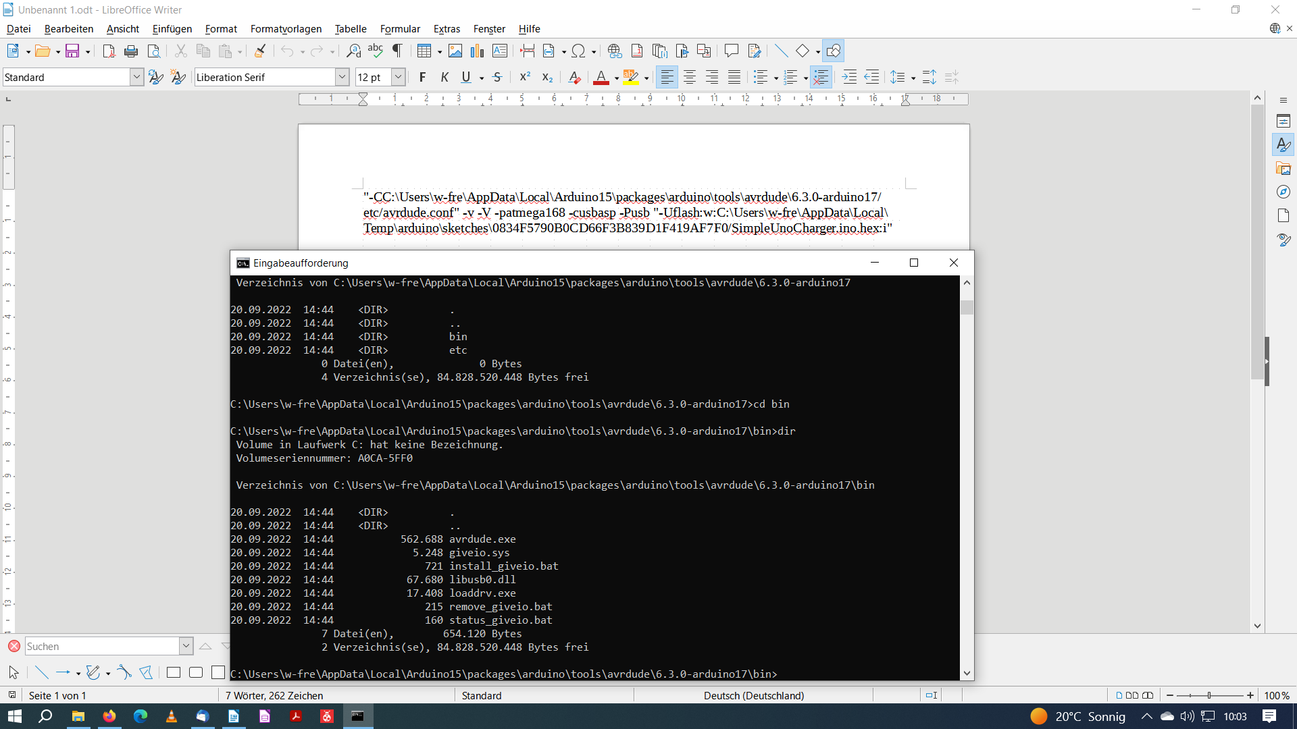1297x729 pixels.
Task: Open the font size dropdown
Action: coord(399,77)
